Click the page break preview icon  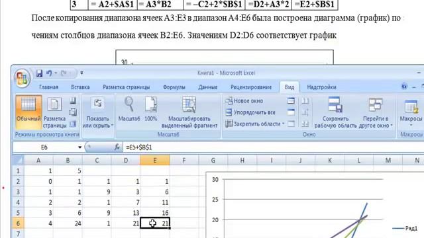click(73, 100)
